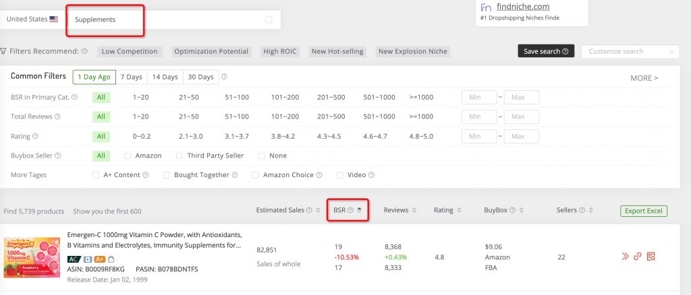Apply High ROIC recommended filter
The image size is (691, 295).
(280, 51)
